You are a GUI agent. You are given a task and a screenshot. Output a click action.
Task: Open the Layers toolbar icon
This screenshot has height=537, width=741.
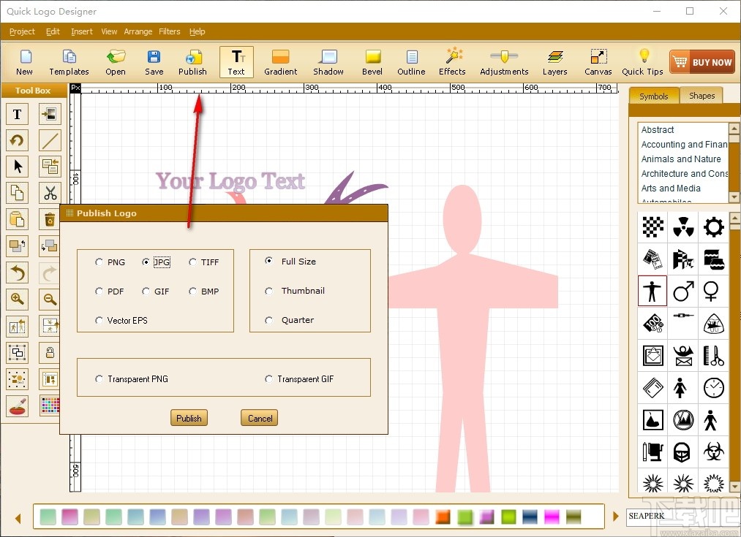555,62
